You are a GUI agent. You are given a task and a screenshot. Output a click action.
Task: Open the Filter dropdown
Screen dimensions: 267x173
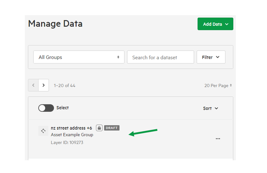(211, 57)
